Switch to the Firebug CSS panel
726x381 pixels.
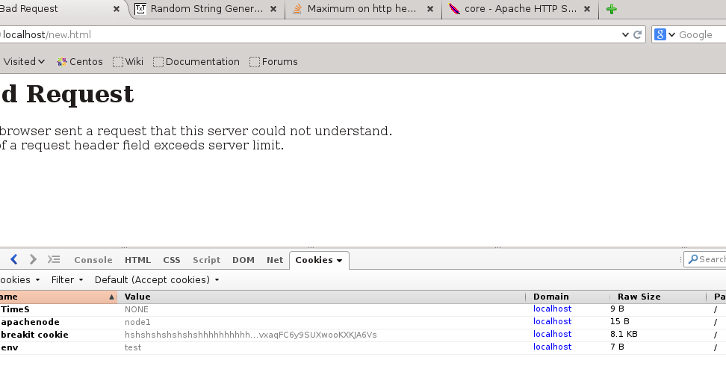tap(171, 260)
